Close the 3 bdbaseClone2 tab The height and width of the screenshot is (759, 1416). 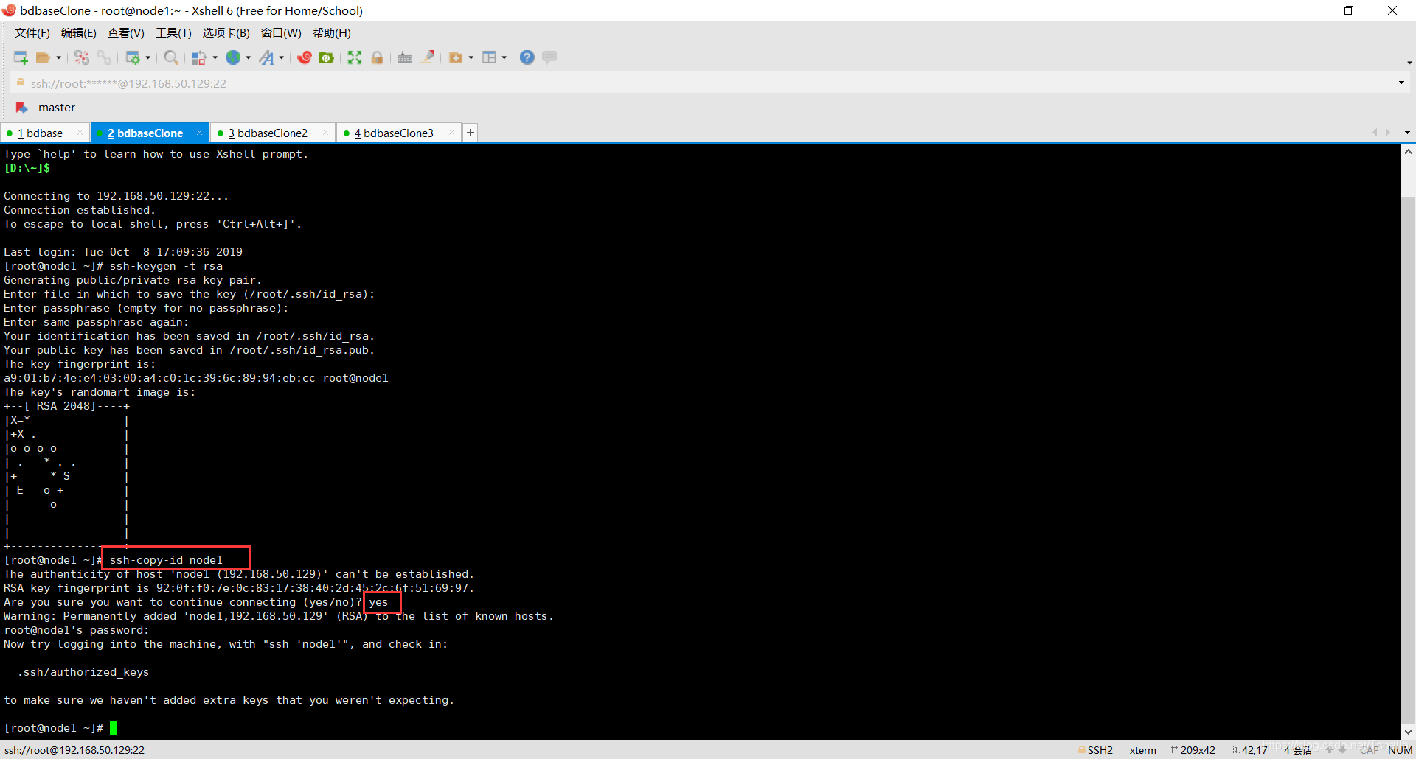pos(325,133)
